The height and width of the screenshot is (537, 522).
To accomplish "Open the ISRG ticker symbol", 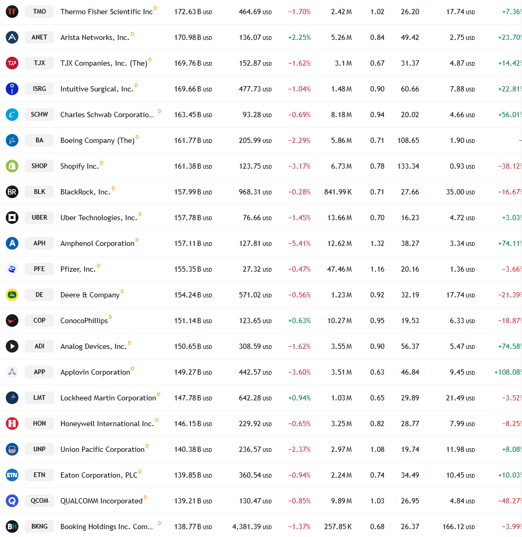I will click(x=39, y=89).
